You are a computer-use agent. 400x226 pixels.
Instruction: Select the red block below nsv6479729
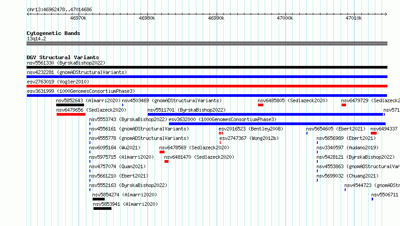(x=344, y=105)
